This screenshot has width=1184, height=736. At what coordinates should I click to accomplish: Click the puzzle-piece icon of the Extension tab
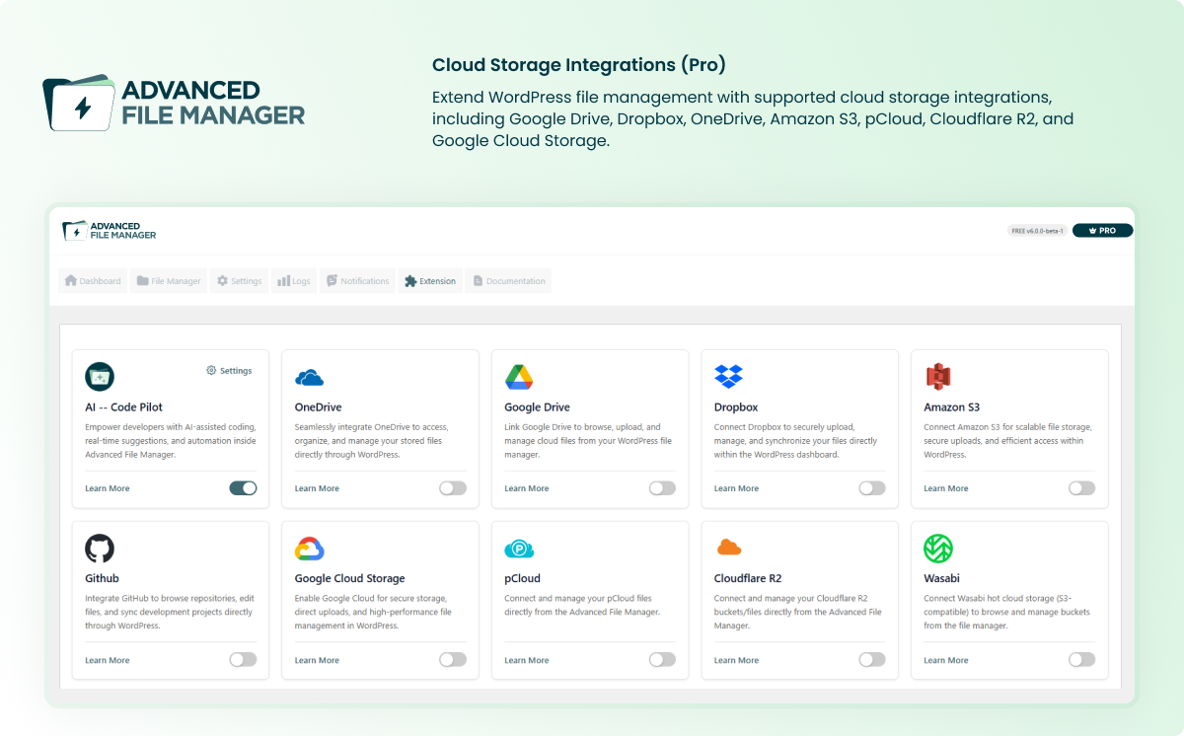[410, 281]
